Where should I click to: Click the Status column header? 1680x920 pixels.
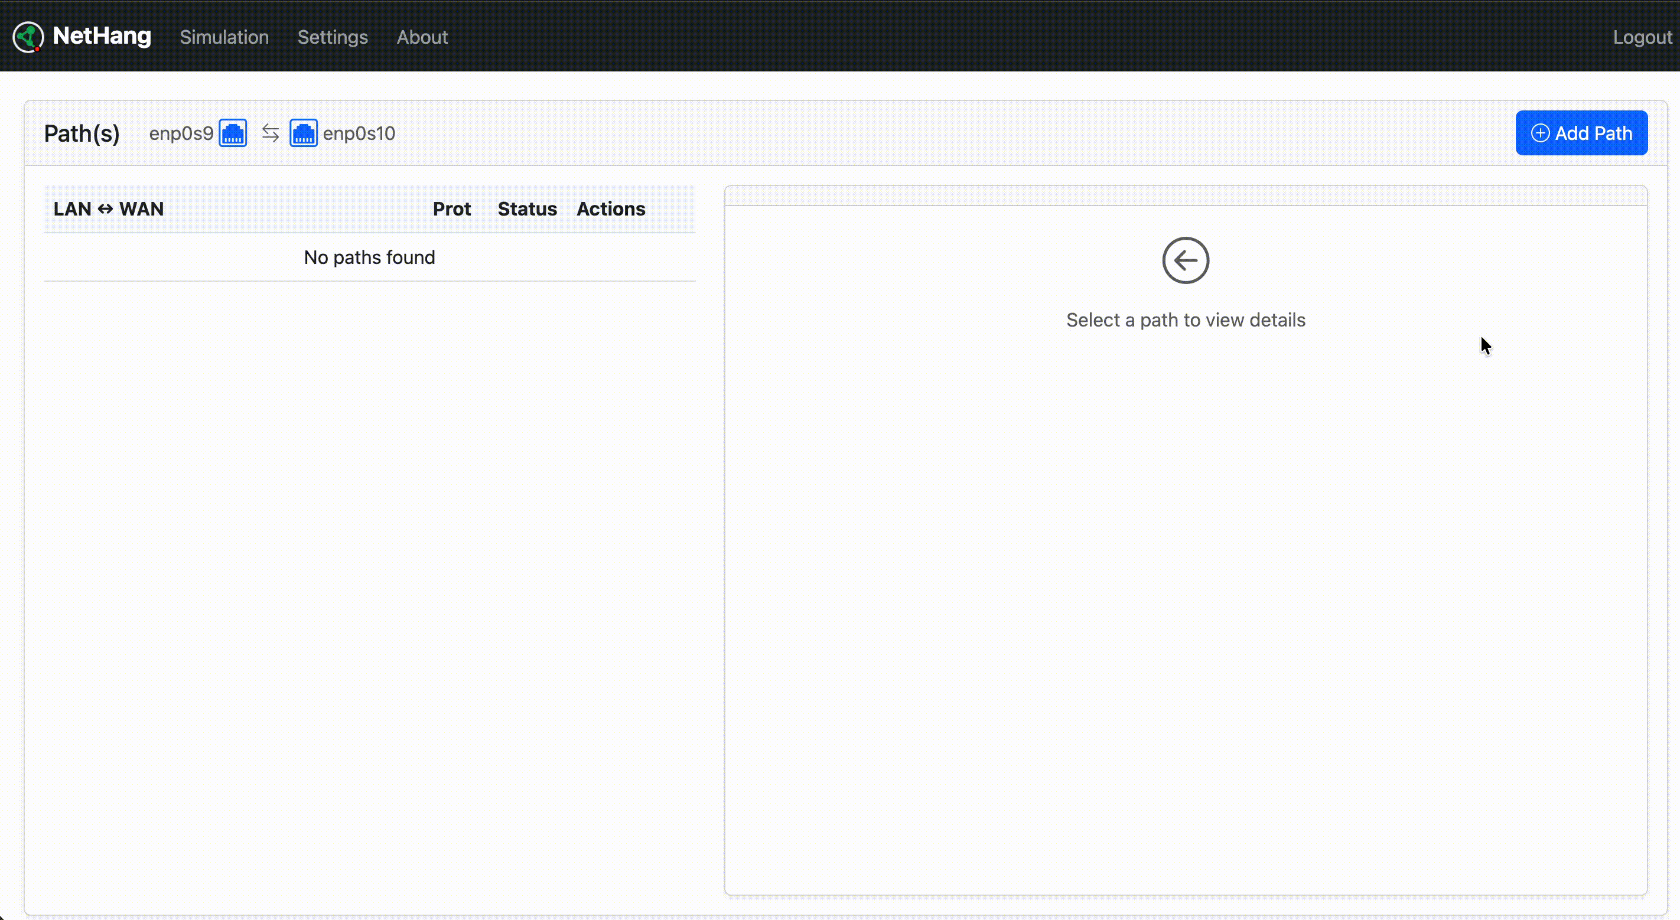pos(527,208)
